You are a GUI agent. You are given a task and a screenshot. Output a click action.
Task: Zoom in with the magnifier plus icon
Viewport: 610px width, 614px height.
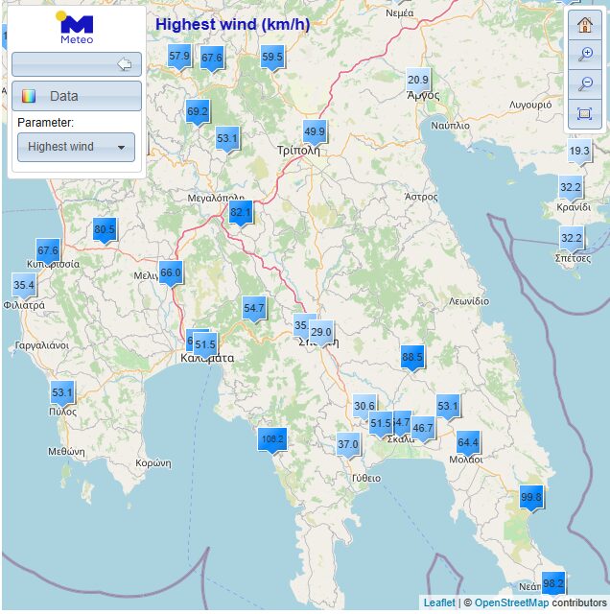[x=584, y=55]
